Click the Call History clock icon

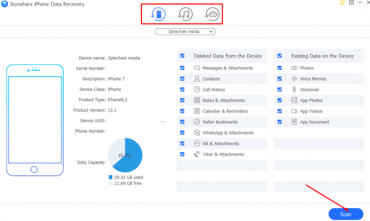197,89
